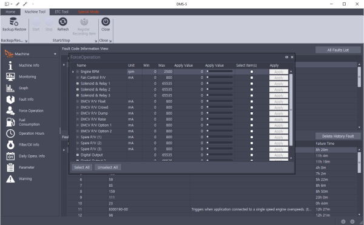
Task: Expand the Solenoid & Relay 1 row
Action: 78,84
